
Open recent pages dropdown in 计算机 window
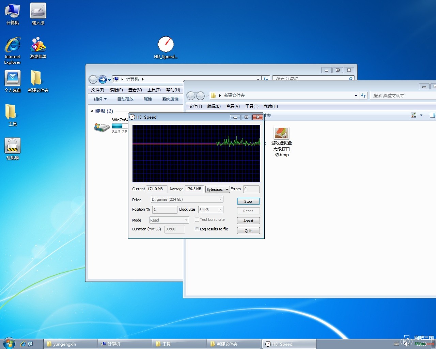point(109,79)
